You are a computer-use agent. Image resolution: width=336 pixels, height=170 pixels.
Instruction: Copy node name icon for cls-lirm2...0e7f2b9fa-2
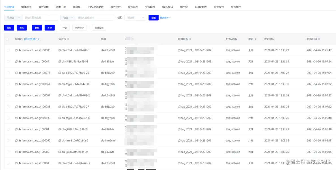(60, 141)
